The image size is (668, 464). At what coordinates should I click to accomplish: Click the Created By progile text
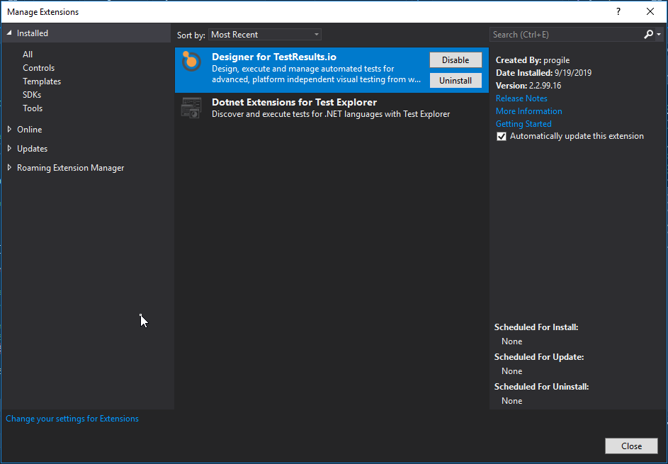(533, 60)
